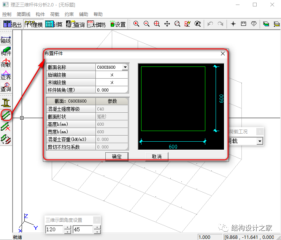This screenshot has width=281, height=240.
Task: Increase the 45 angle value with up arrow
Action: click(97, 227)
